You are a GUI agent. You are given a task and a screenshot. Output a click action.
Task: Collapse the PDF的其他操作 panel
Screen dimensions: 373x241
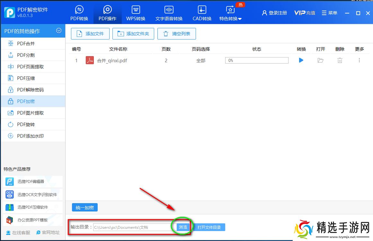(59, 31)
